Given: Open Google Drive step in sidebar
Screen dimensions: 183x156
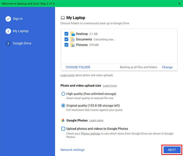Looking at the screenshot, I should tap(22, 43).
